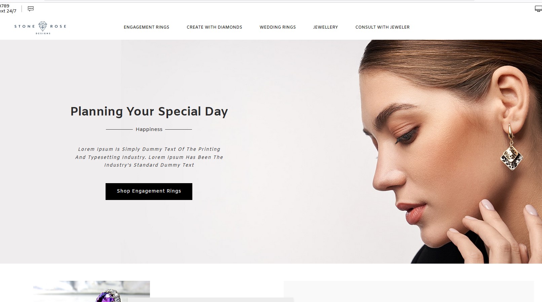This screenshot has height=302, width=542.
Task: Click the Shop Engagement Rings button
Action: coord(149,191)
